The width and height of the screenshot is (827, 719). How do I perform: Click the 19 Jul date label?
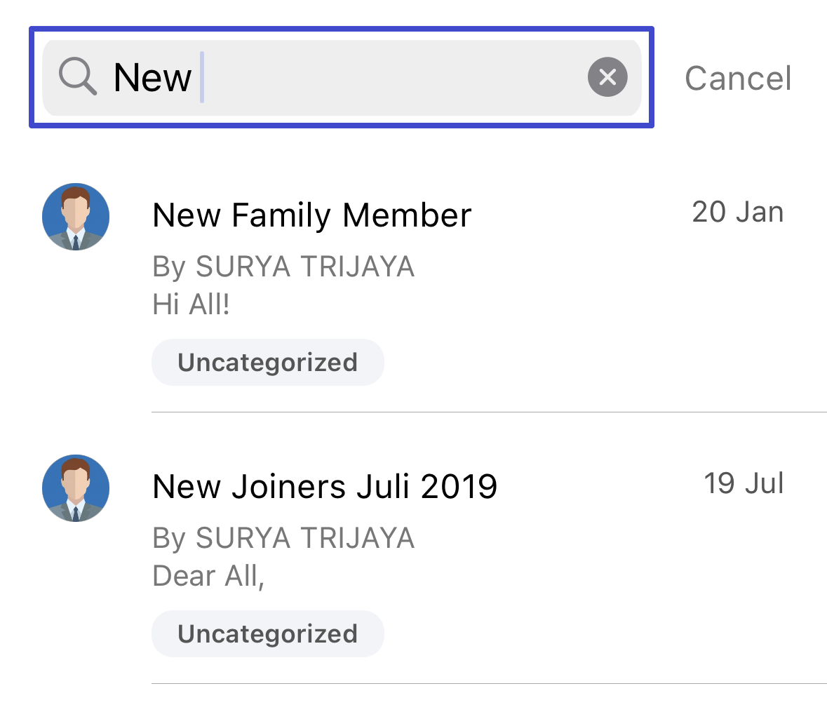[x=744, y=483]
